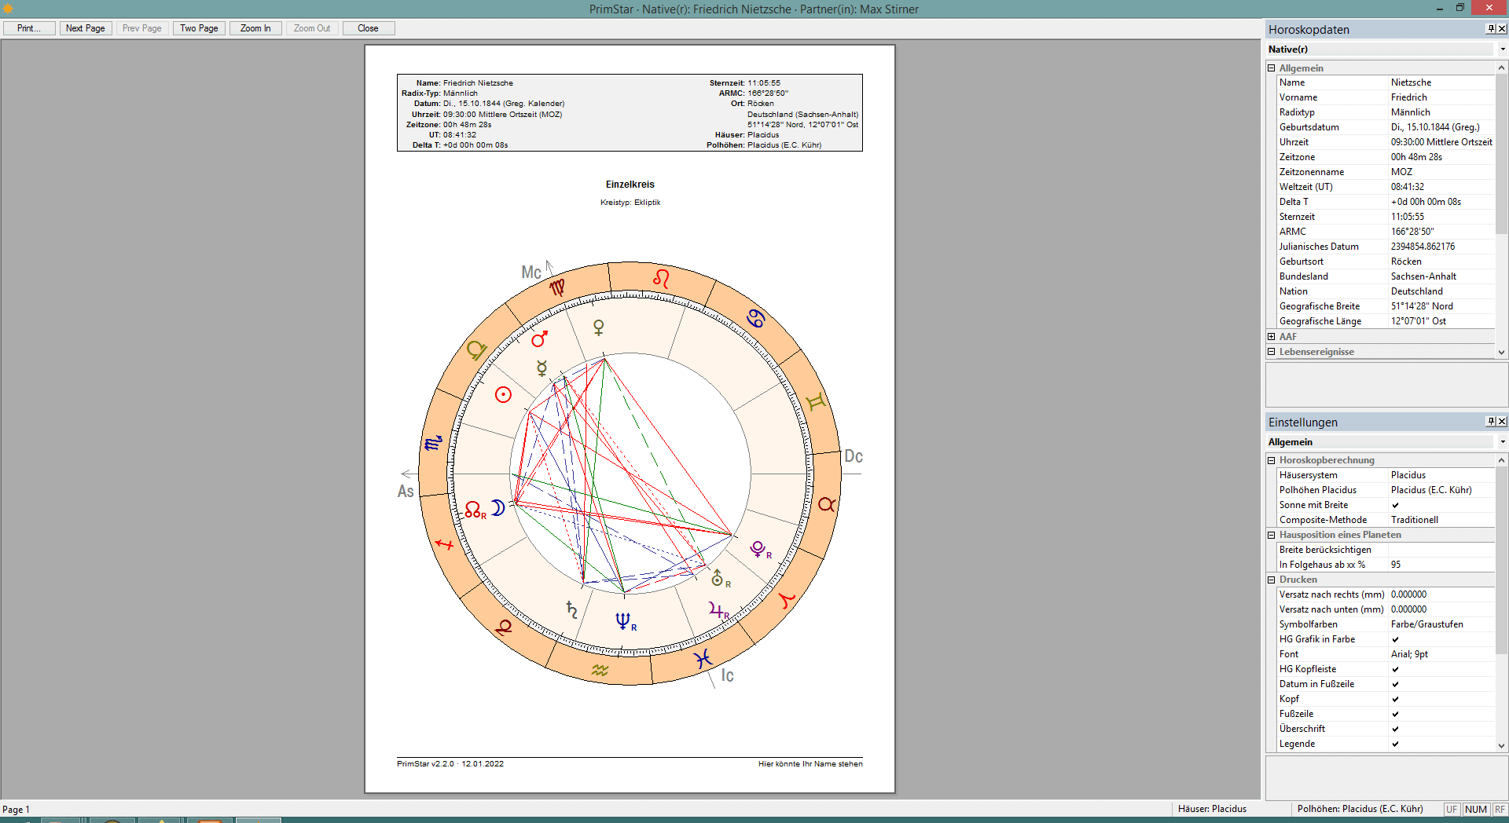Collapse the Lebensereignisse group
The image size is (1509, 823).
coord(1271,352)
